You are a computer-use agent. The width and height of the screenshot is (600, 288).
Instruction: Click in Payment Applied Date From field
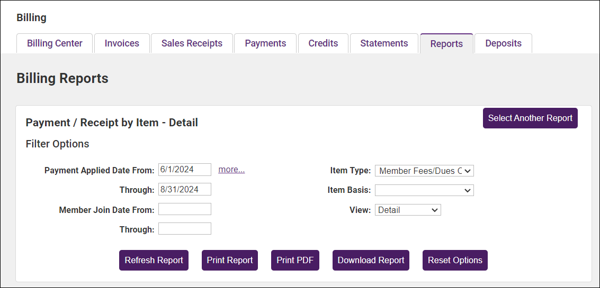tap(184, 170)
